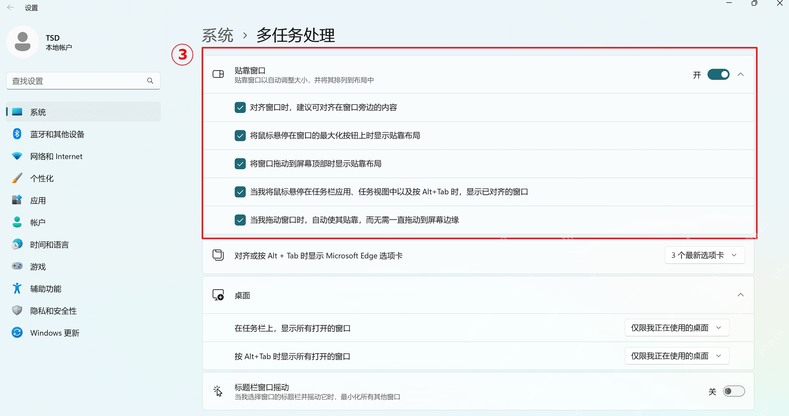The height and width of the screenshot is (416, 789).
Task: Click the search magnifier icon
Action: pos(150,81)
